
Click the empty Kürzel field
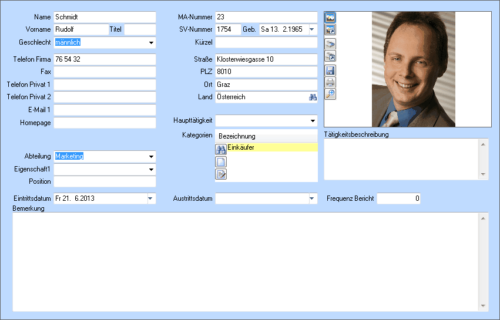266,42
